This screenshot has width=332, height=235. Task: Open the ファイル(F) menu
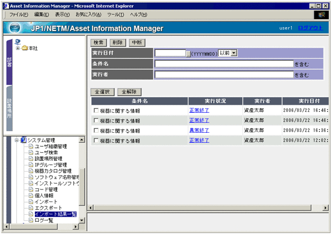pos(19,15)
